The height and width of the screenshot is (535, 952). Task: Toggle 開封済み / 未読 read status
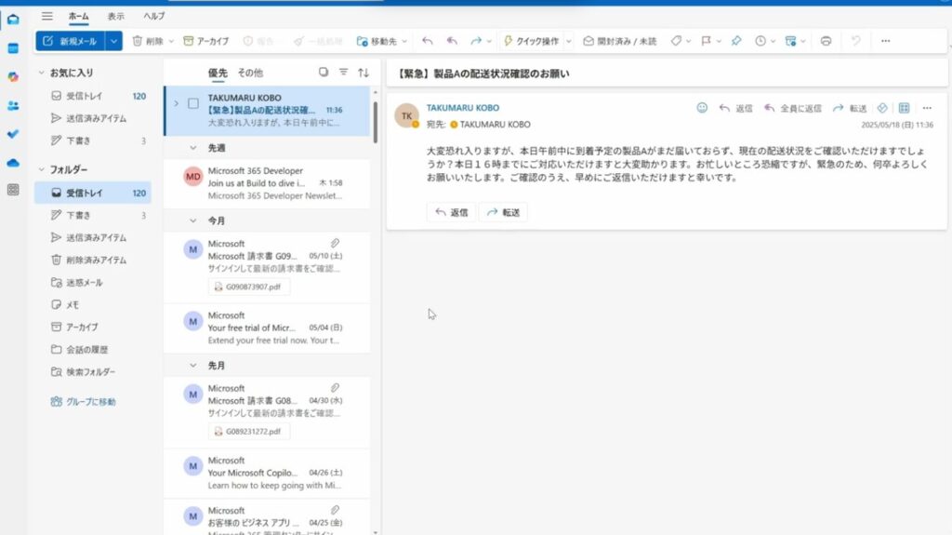click(x=620, y=41)
